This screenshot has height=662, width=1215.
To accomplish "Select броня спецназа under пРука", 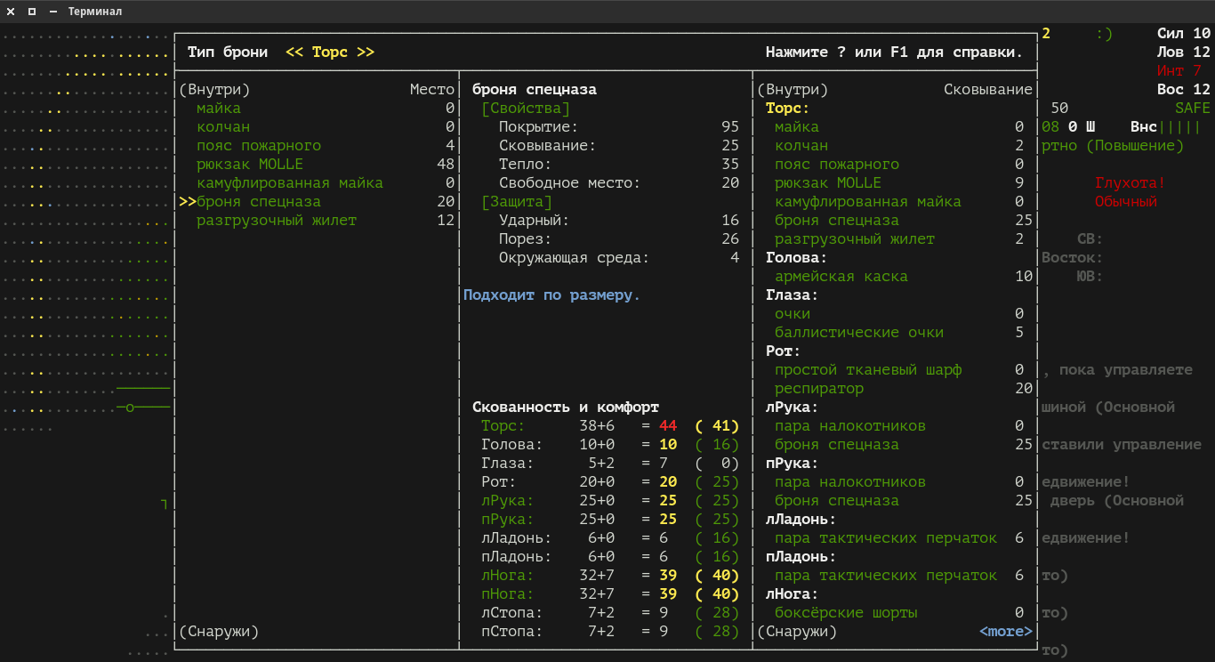I will (904, 501).
